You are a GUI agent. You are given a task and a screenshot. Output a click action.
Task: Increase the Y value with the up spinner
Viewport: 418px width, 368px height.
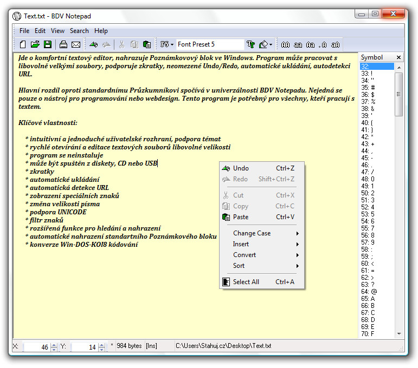tap(101, 345)
